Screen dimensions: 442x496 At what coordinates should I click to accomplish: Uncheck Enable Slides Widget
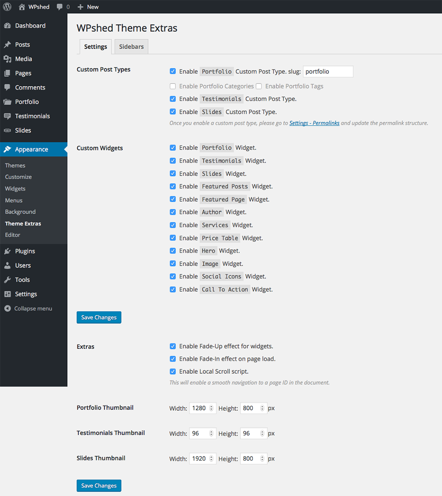tap(173, 173)
